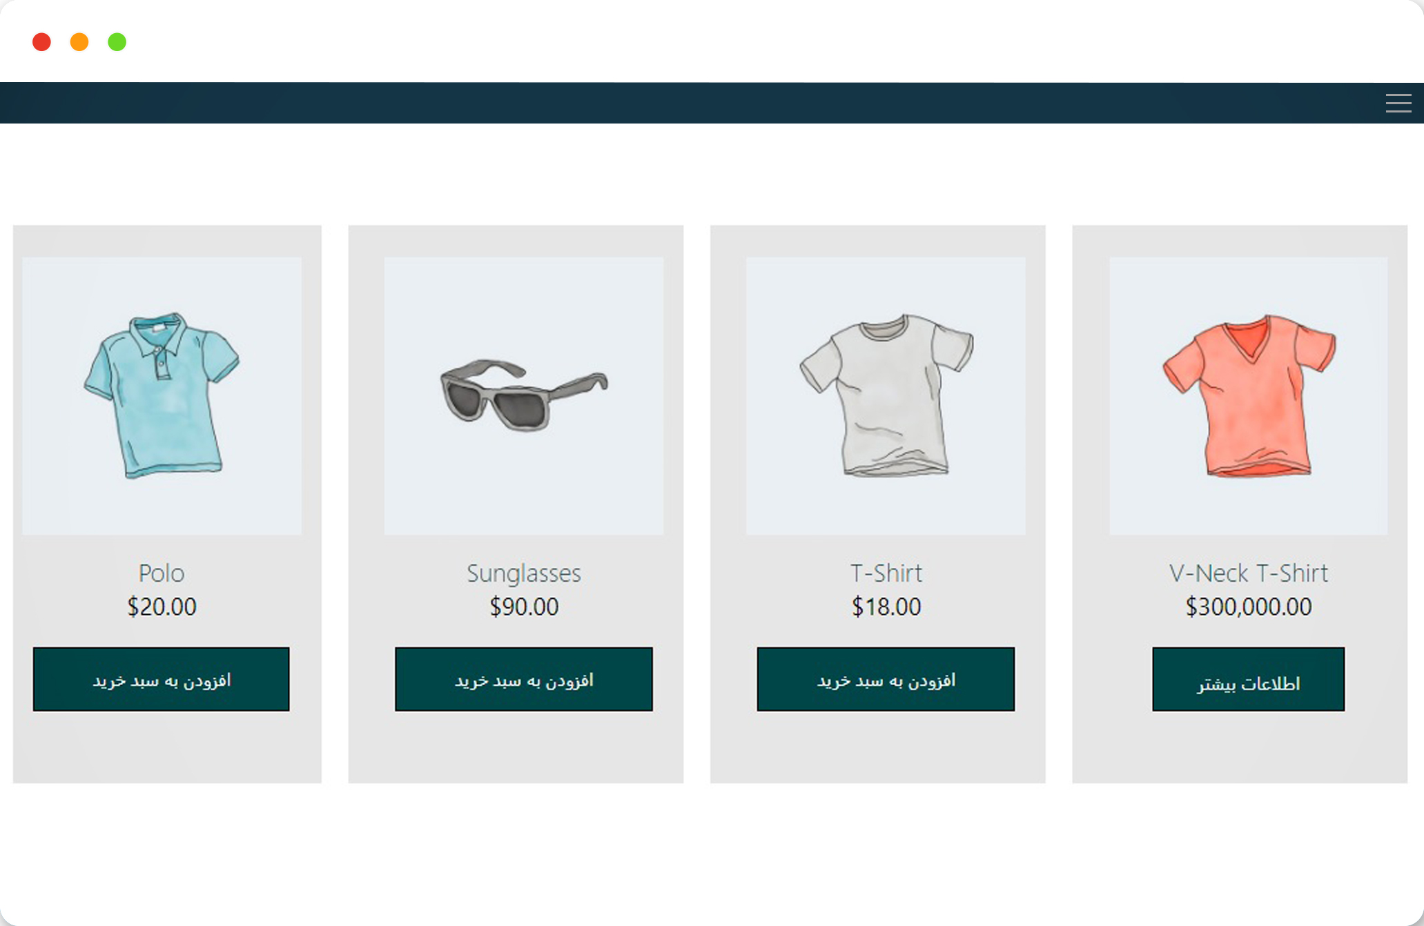Open the blue Polo shirt image

click(x=162, y=395)
